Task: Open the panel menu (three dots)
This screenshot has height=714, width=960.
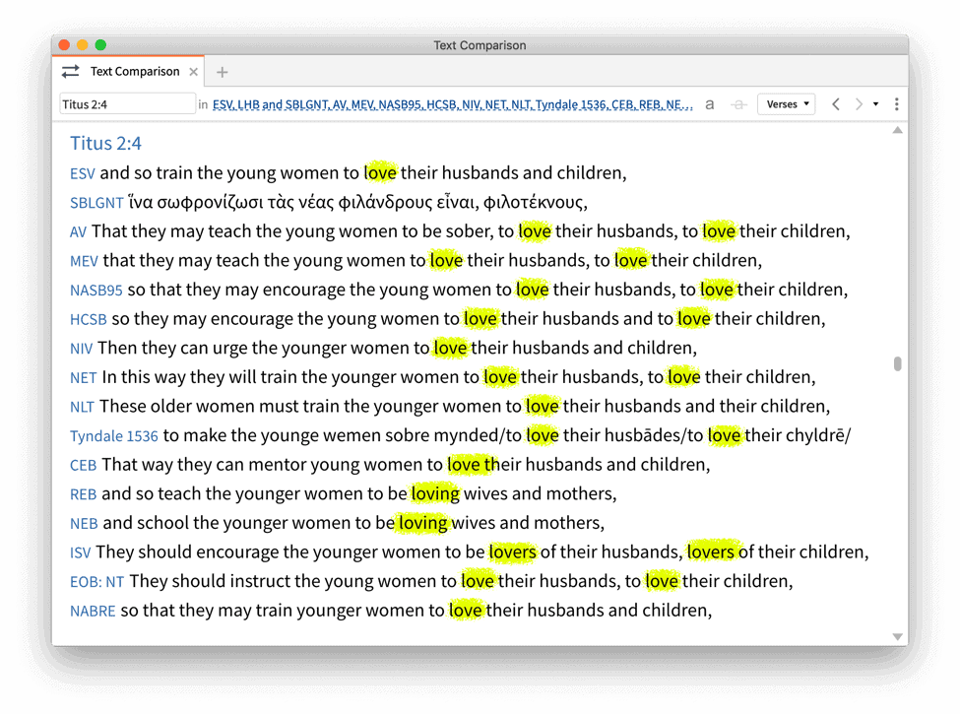Action: 896,104
